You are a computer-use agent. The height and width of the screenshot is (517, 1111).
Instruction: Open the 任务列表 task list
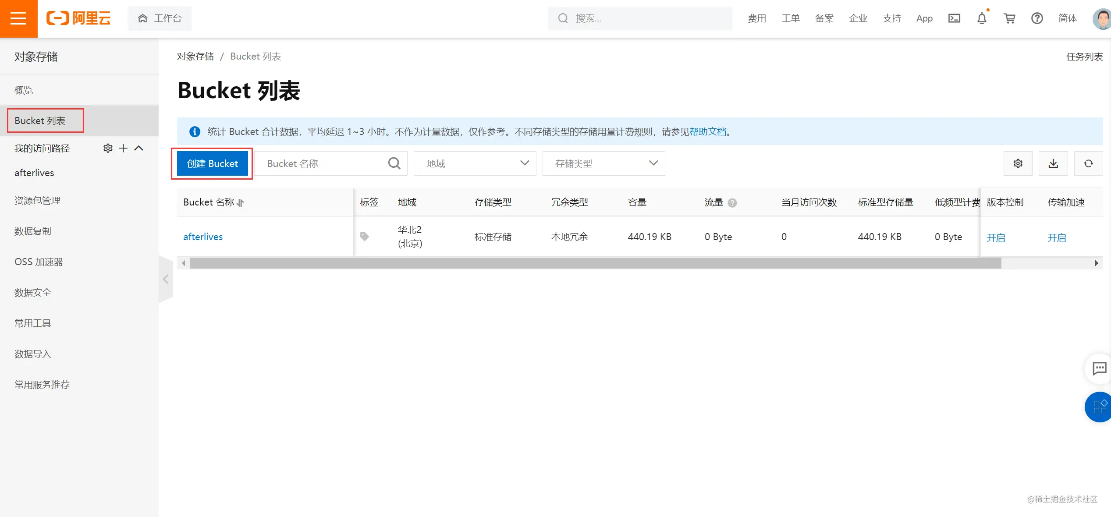[x=1084, y=57]
